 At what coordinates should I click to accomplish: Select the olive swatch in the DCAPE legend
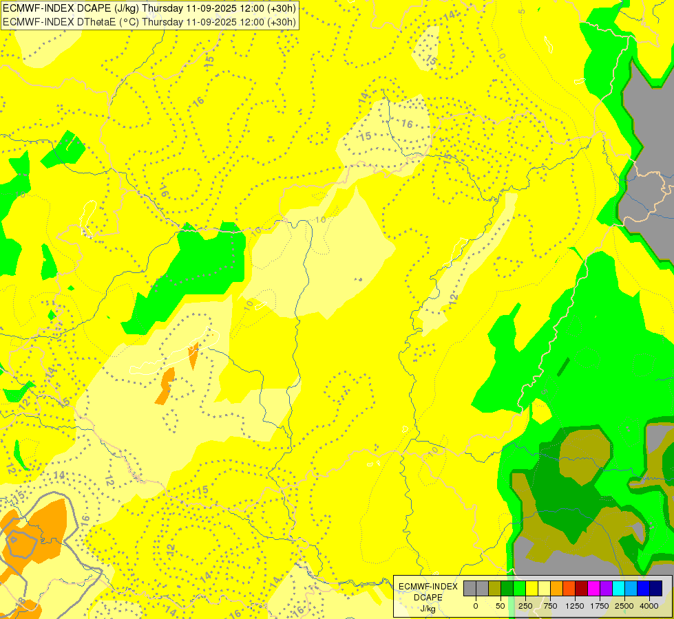pos(495,588)
